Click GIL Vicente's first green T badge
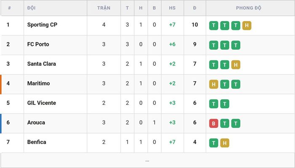This screenshot has height=168, width=295. [214, 104]
